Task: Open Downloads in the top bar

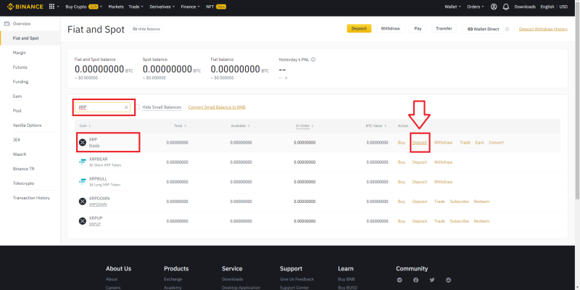Action: coord(525,7)
